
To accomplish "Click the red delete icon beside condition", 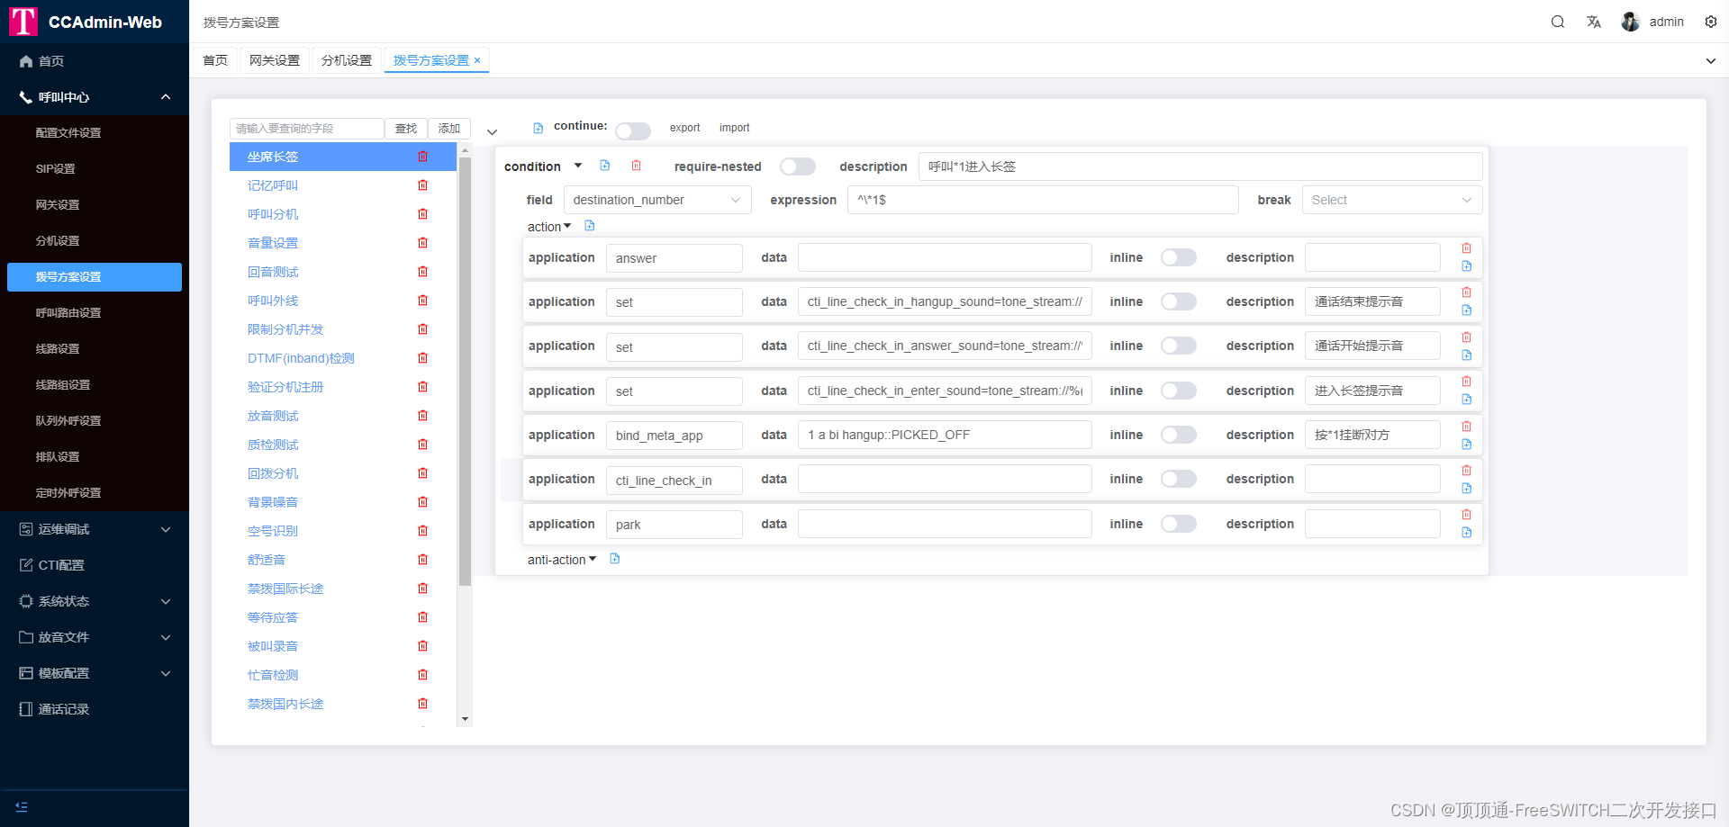I will click(x=637, y=166).
